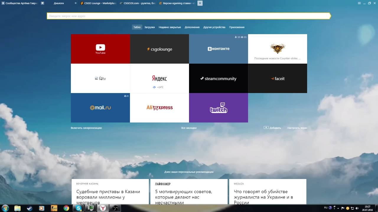Screen dimensions: 378x212
Task: Switch to the Диалоги browser tab
Action: coord(59,3)
